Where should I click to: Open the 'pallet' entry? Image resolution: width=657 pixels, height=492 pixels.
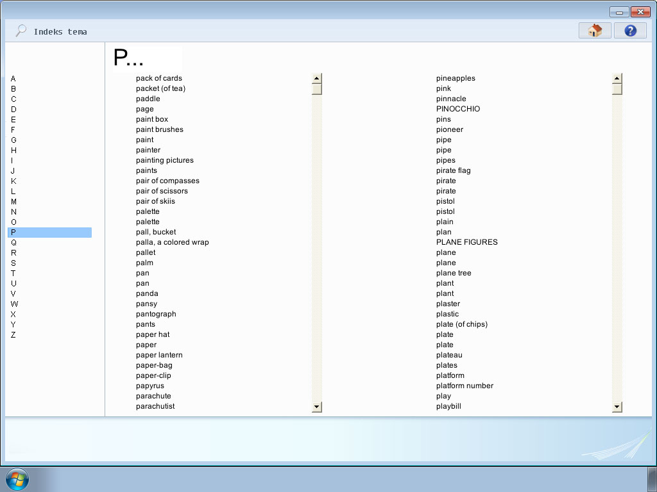click(x=146, y=252)
